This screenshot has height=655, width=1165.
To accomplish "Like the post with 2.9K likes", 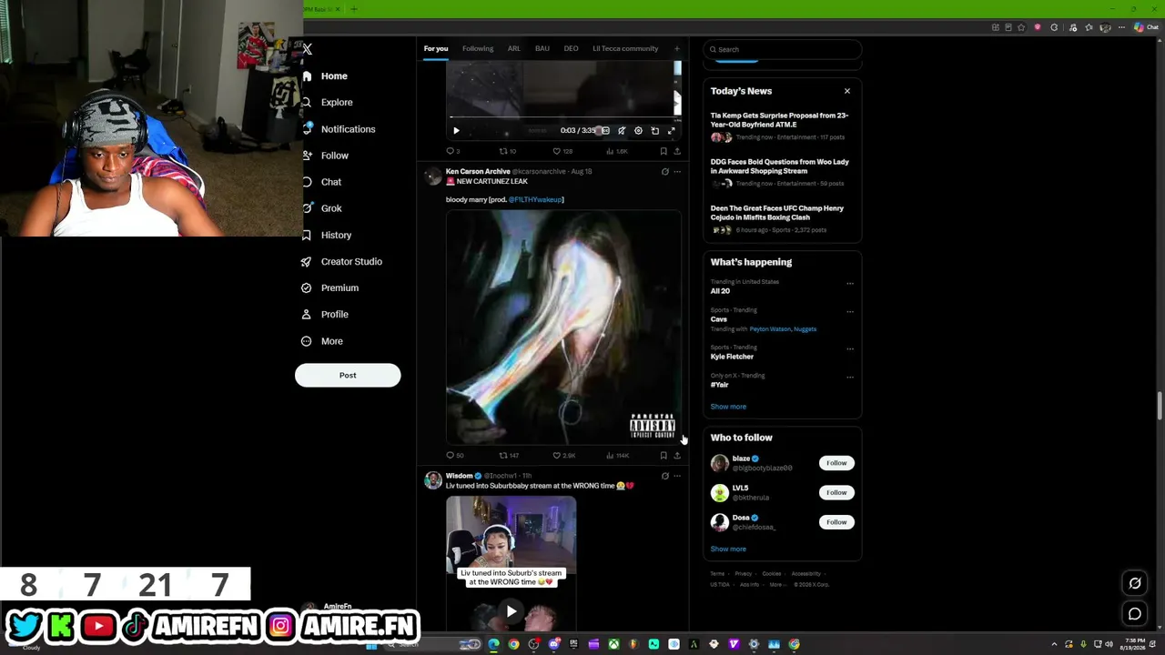I will coord(564,455).
